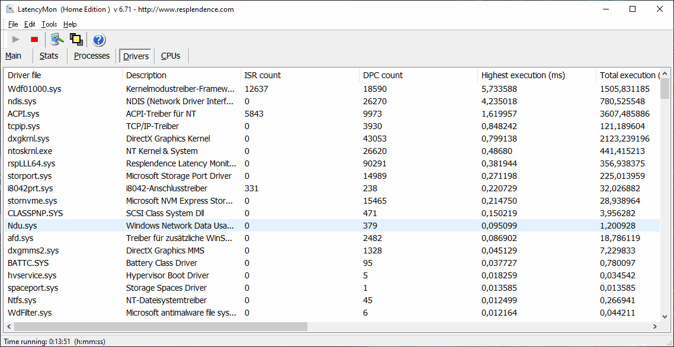Select the afd.sys driver row

point(332,238)
